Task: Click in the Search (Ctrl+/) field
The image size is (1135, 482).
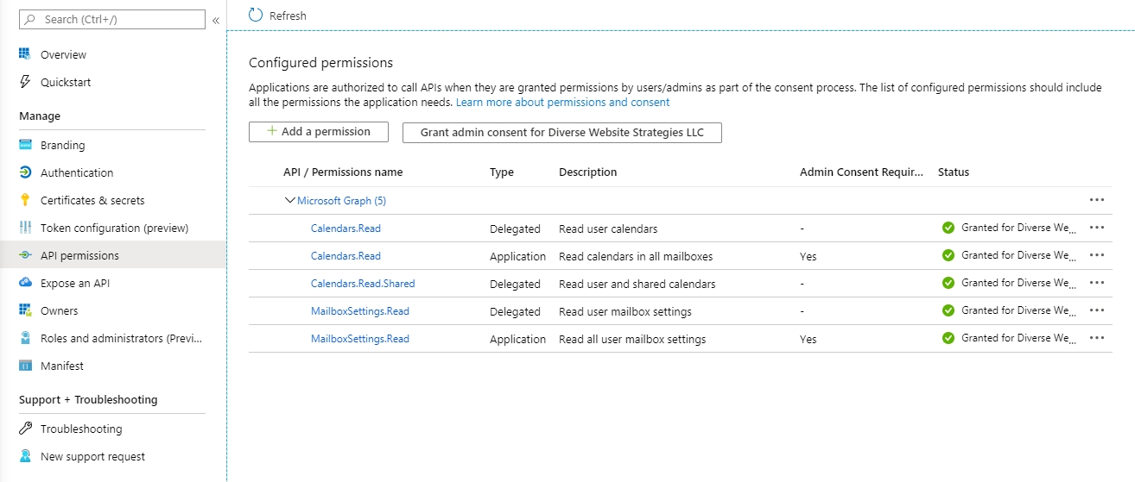Action: tap(112, 19)
